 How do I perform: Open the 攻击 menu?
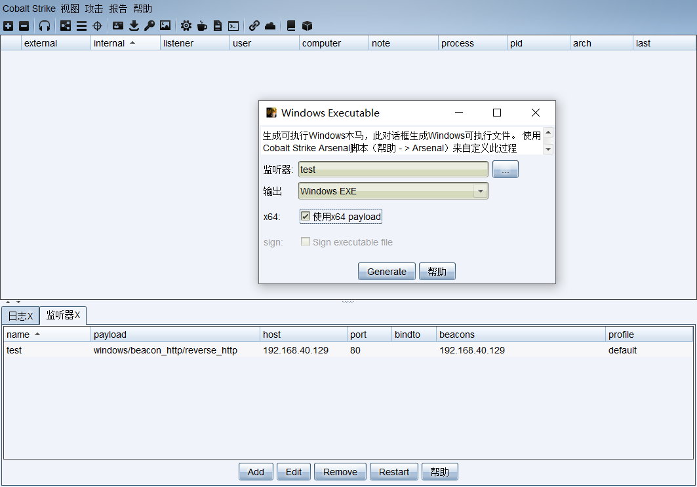pyautogui.click(x=94, y=9)
